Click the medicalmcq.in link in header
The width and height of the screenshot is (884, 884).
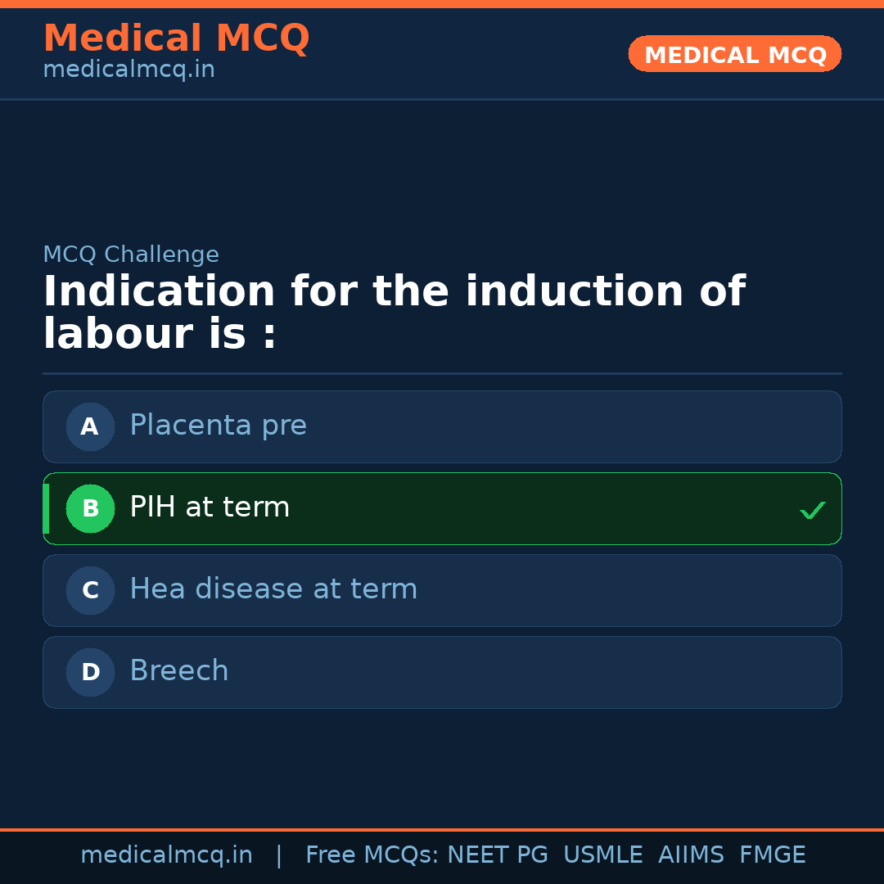click(128, 70)
